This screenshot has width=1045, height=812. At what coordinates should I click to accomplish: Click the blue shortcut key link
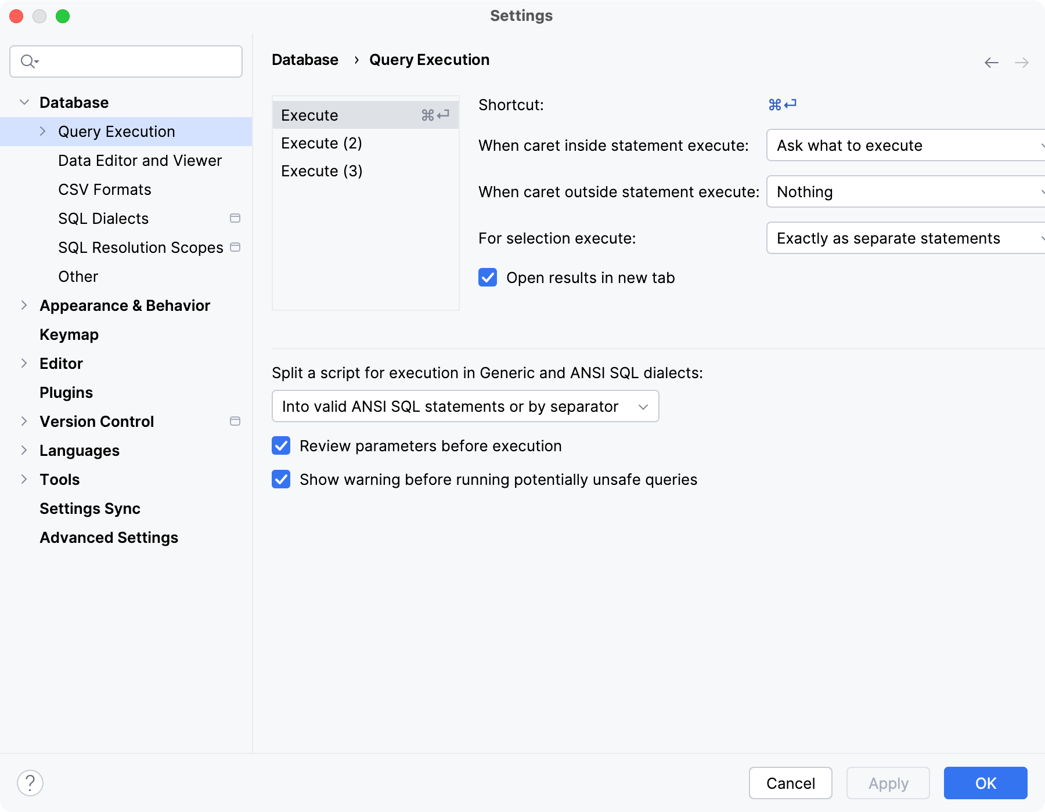pyautogui.click(x=782, y=105)
